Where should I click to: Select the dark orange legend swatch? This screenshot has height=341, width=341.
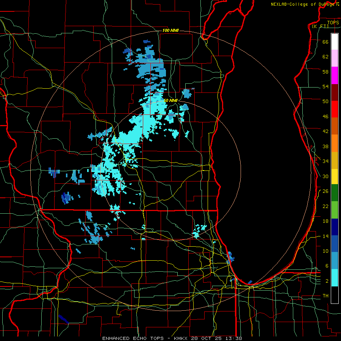[x=335, y=126]
